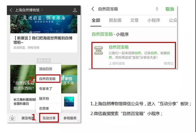The image size is (196, 132).
Task: Select the 全部 tab
Action: 96,20
